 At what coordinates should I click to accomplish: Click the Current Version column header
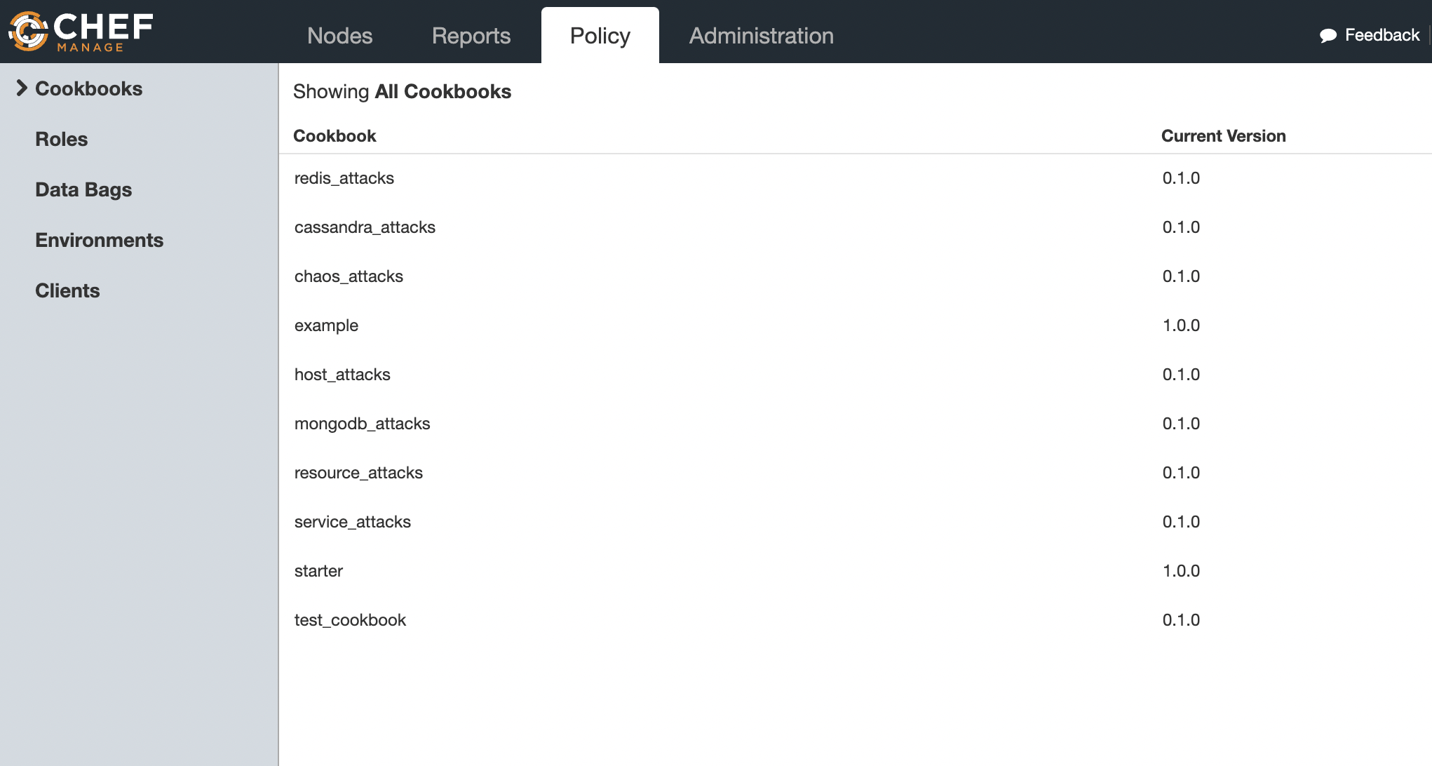[1223, 136]
